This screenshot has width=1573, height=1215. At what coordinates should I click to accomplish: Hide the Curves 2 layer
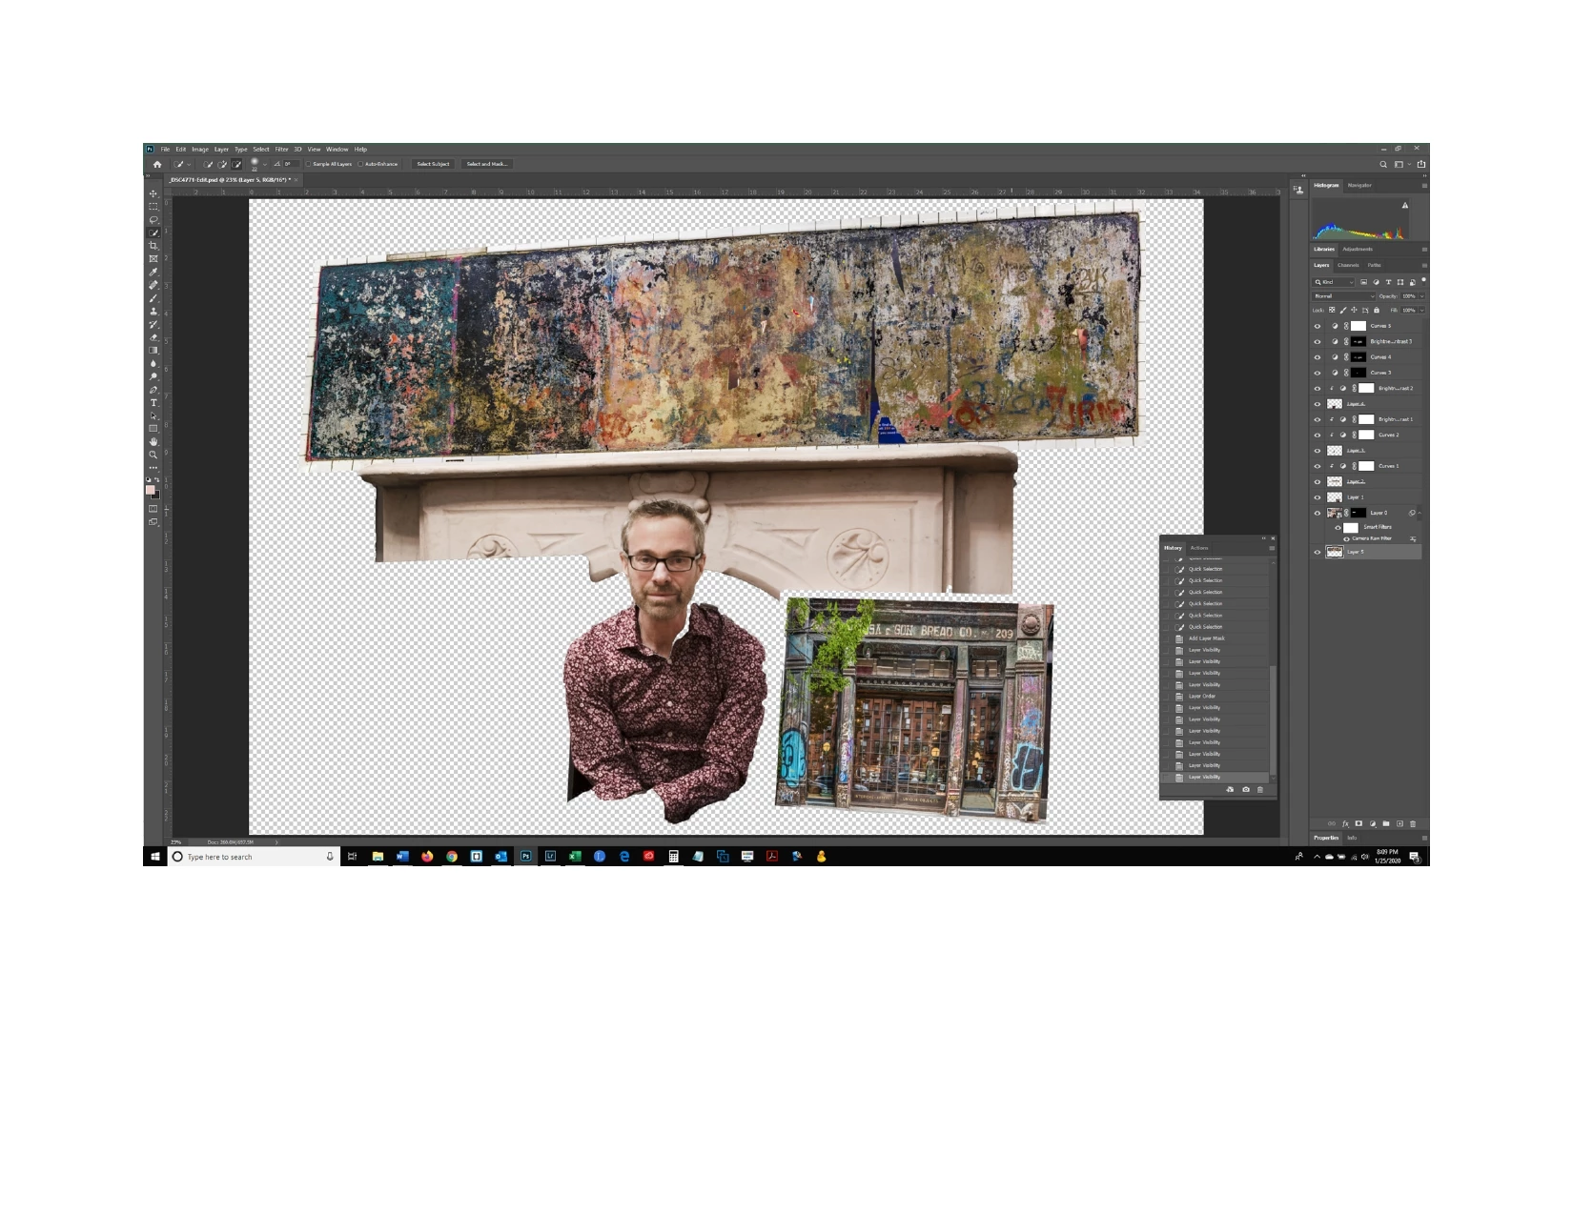1318,435
